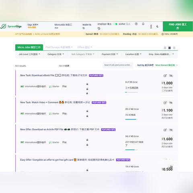This screenshot has width=193, height=193.
Task: Click the progress bar for 35 of 40 done
Action: [x=131, y=119]
